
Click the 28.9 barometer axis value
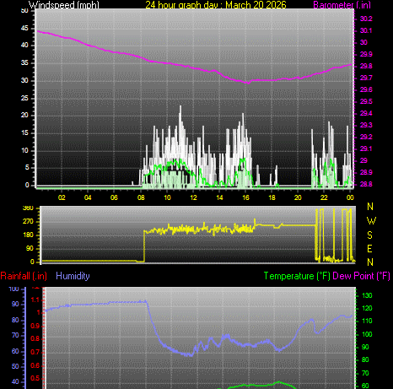(366, 172)
